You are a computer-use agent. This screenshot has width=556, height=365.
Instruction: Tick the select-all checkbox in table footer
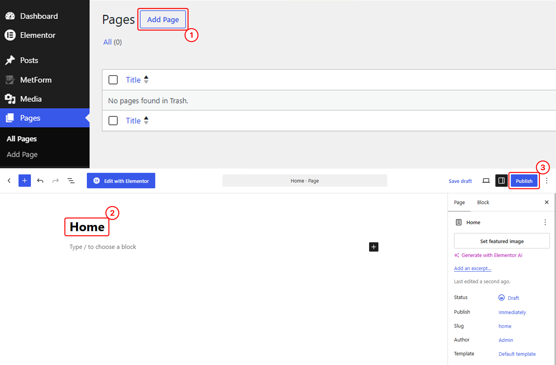pyautogui.click(x=113, y=121)
